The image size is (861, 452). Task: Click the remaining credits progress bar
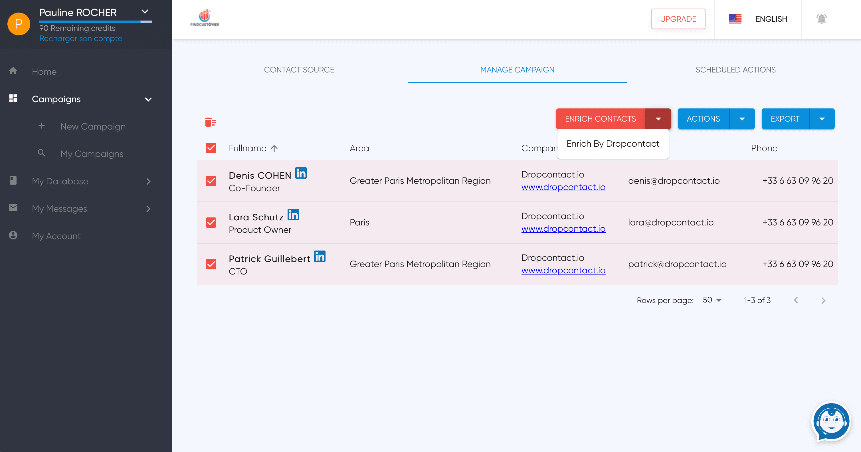click(x=95, y=22)
